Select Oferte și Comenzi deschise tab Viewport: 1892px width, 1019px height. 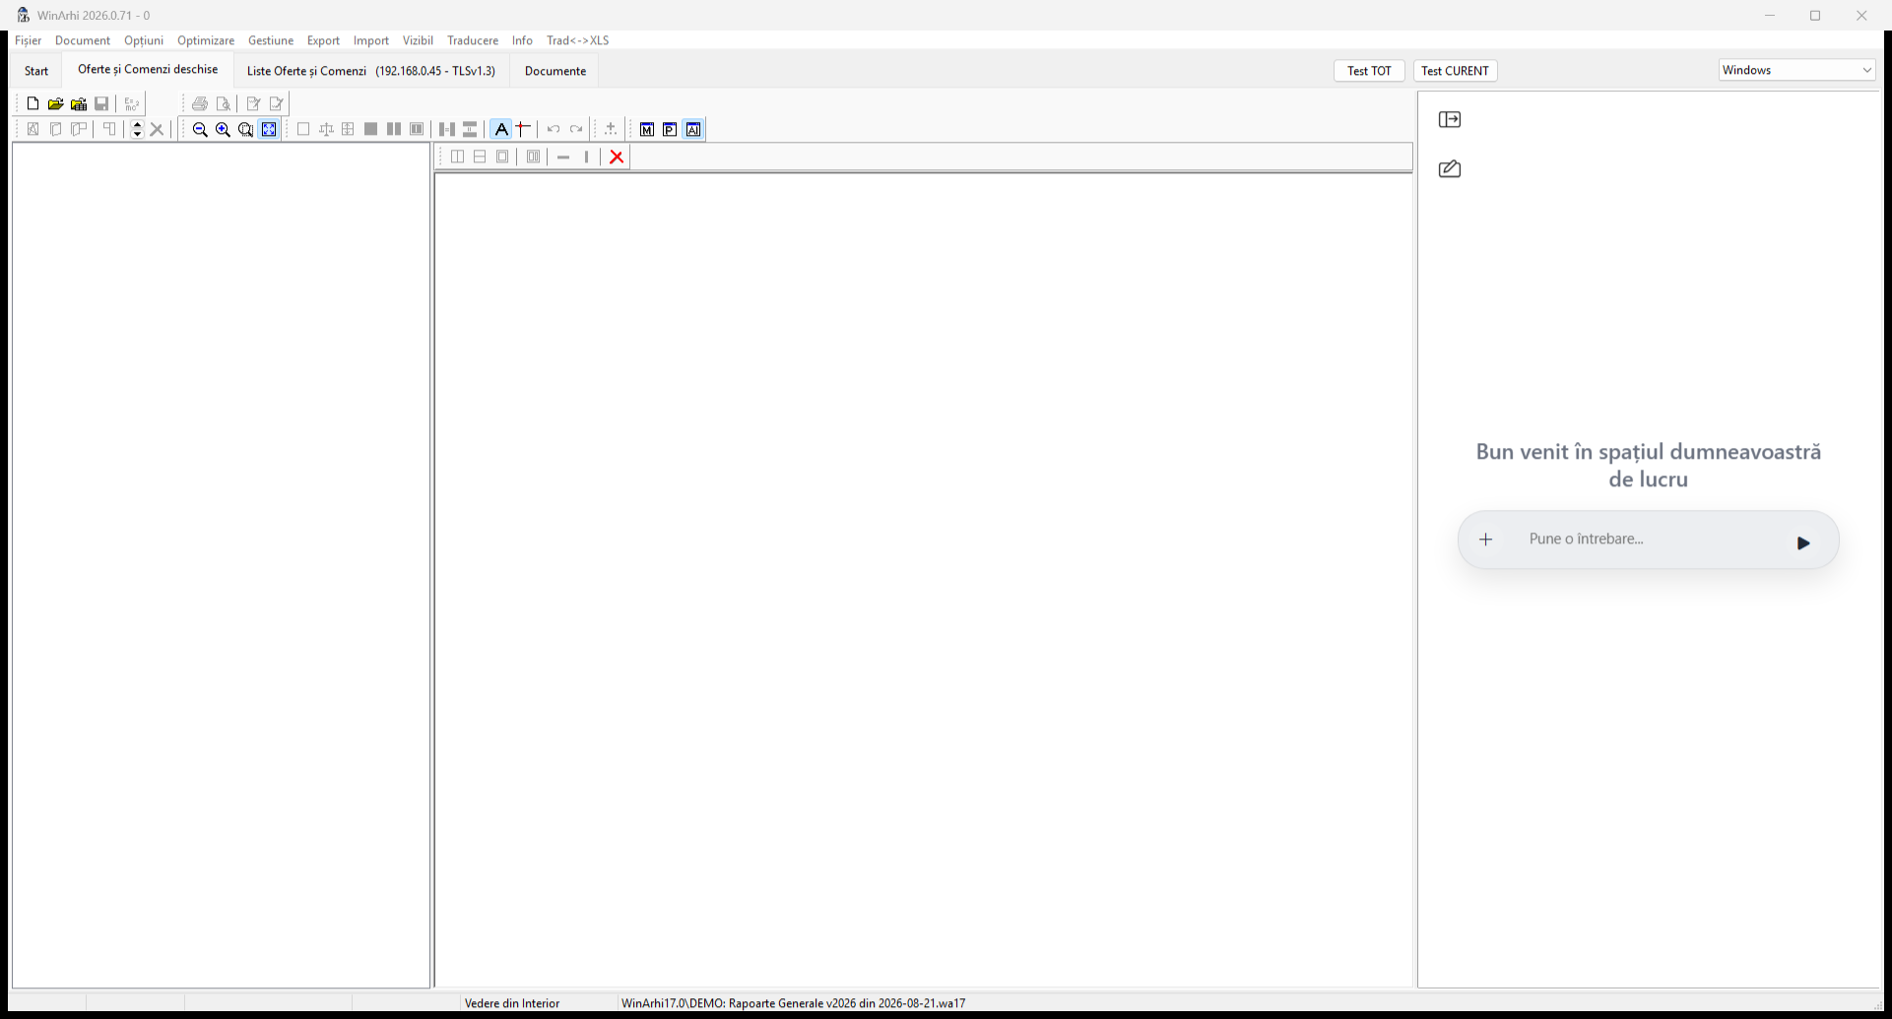148,70
